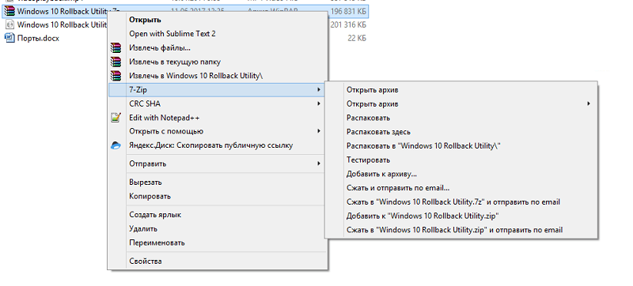Image resolution: width=633 pixels, height=286 pixels.
Task: Select the disc image icon of second Rollback Utility file
Action: (9, 25)
